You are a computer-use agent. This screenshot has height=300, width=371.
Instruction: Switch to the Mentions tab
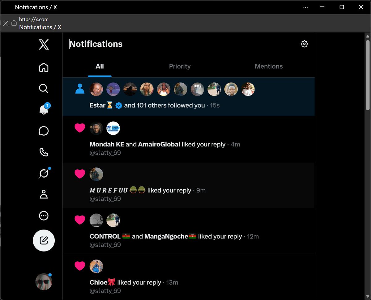tap(269, 66)
